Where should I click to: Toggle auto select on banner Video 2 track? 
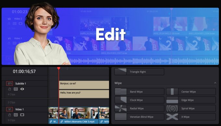(x=15, y=23)
